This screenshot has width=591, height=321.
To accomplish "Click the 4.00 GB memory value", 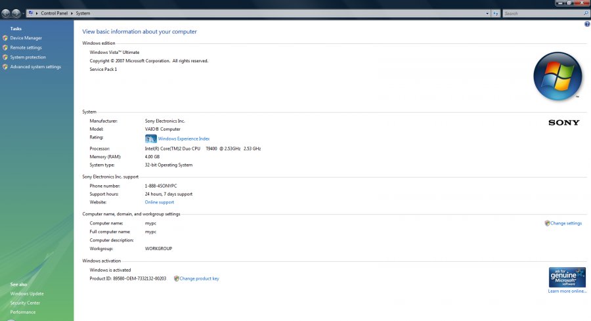I will [152, 157].
